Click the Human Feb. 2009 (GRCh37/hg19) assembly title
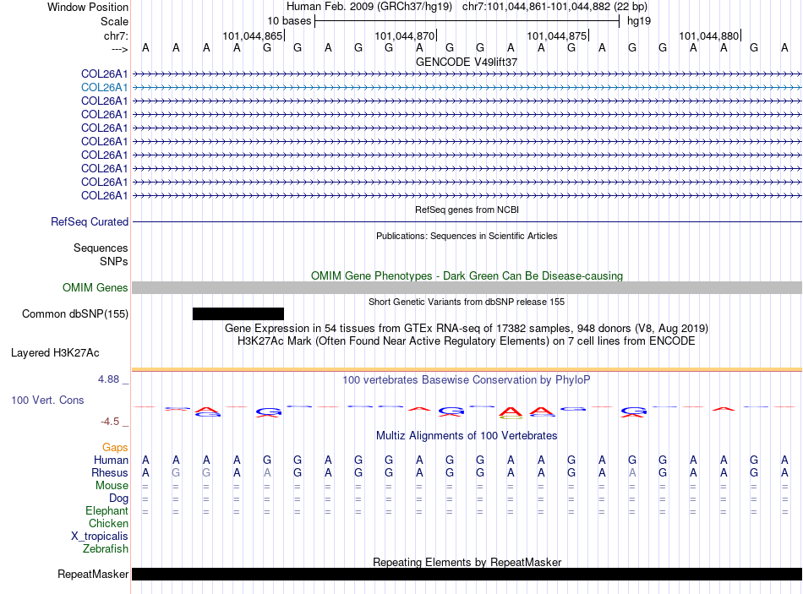The height and width of the screenshot is (594, 803). [369, 7]
